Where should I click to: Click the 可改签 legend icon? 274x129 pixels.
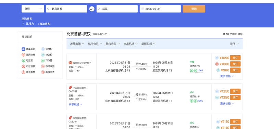43,61
